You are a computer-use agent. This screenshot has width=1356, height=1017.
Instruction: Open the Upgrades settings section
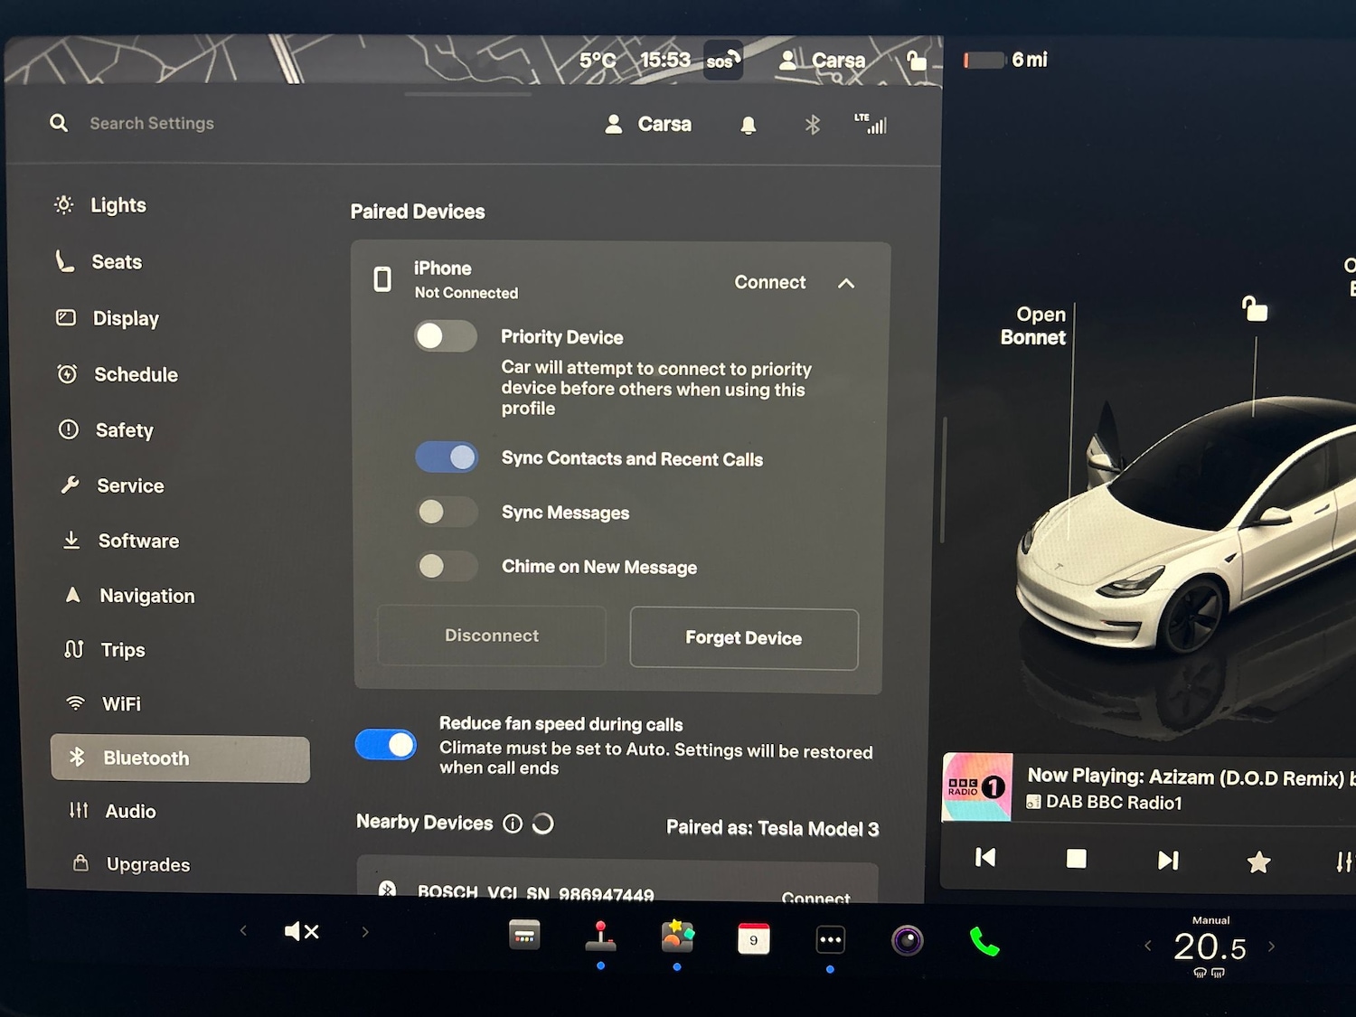[x=147, y=864]
